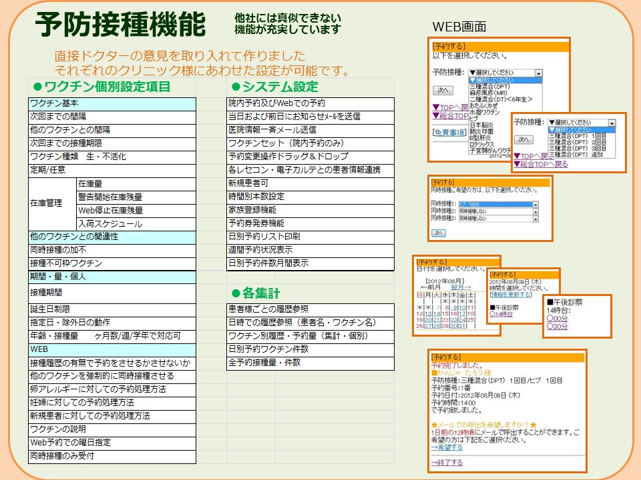Choose 水痘ワクチン in the dropdown list
Screen dimensions: 641x480
point(485,112)
